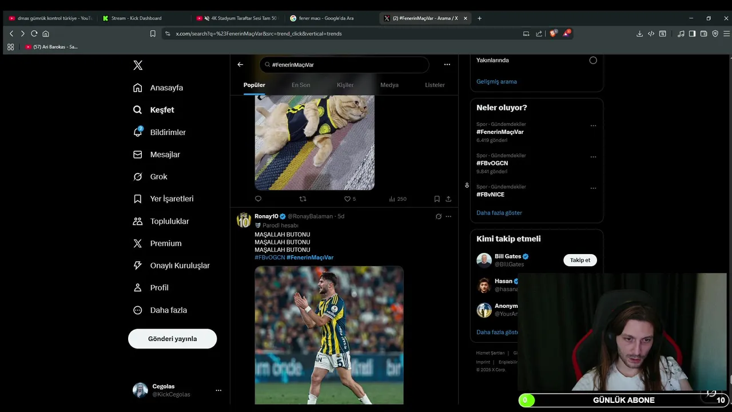Image resolution: width=732 pixels, height=412 pixels.
Task: Open Keşfet explore page
Action: coord(153,110)
